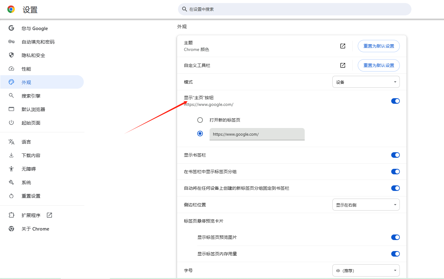This screenshot has height=279, width=444.
Task: Click the Chrome icon beside 关于 Chrome
Action: click(x=11, y=229)
